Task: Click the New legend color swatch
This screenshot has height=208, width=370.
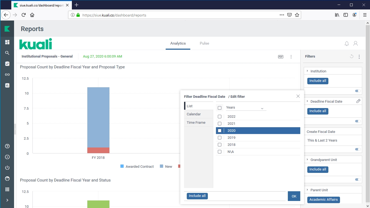Action: pyautogui.click(x=161, y=166)
